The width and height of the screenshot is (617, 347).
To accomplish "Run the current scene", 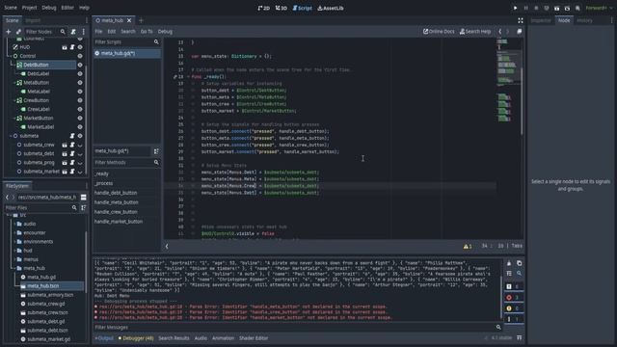I will (557, 8).
